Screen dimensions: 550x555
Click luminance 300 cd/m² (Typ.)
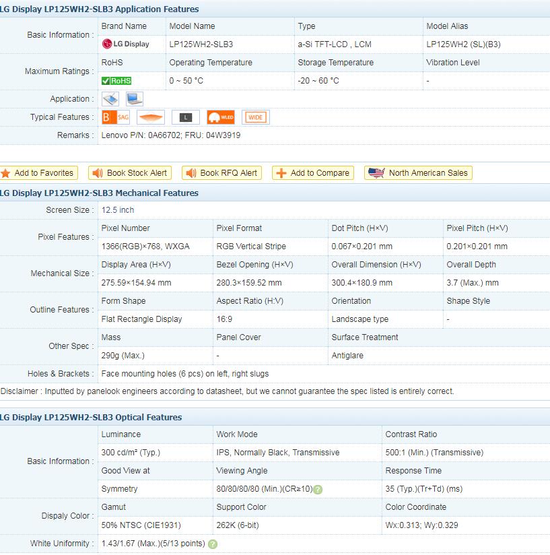[x=131, y=453]
